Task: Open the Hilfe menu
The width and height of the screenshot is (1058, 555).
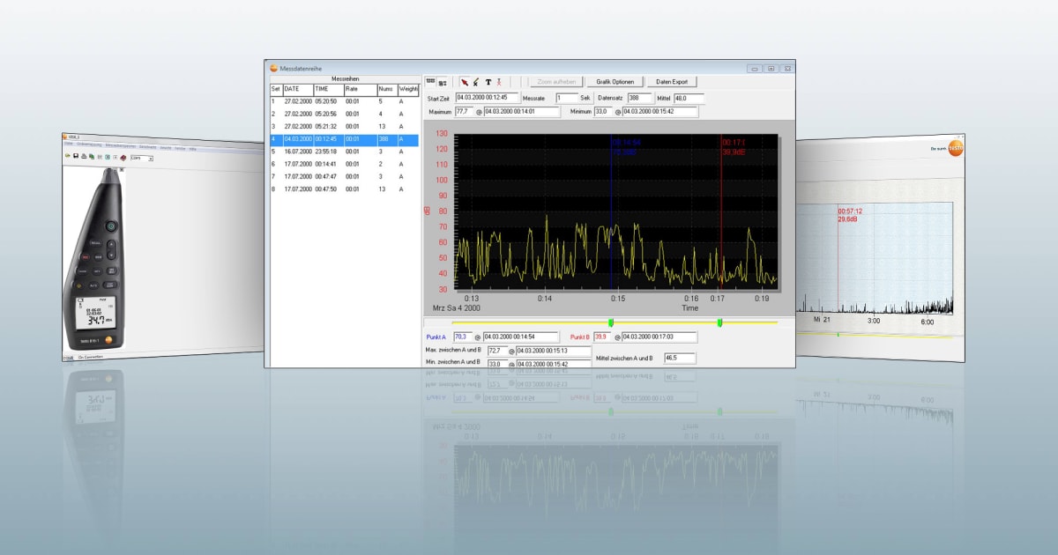Action: click(x=192, y=147)
